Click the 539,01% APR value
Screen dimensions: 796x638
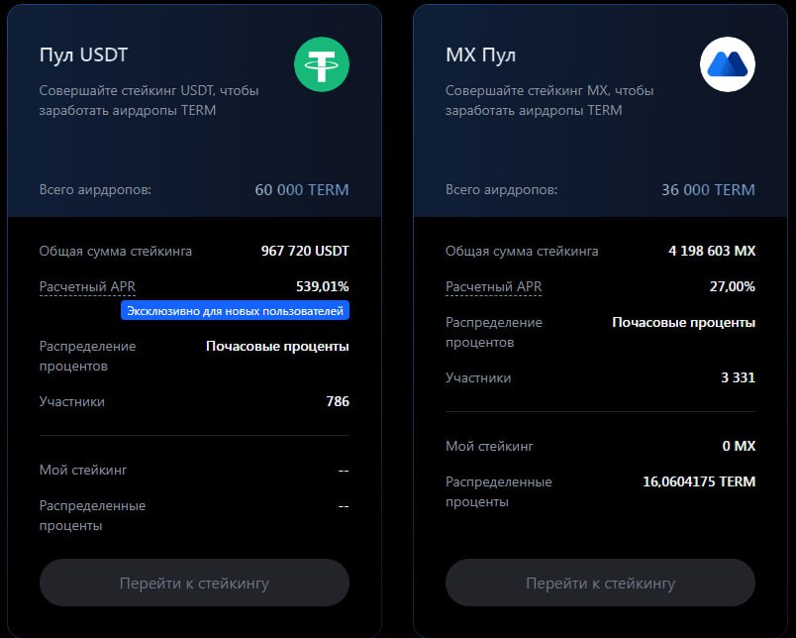coord(322,287)
